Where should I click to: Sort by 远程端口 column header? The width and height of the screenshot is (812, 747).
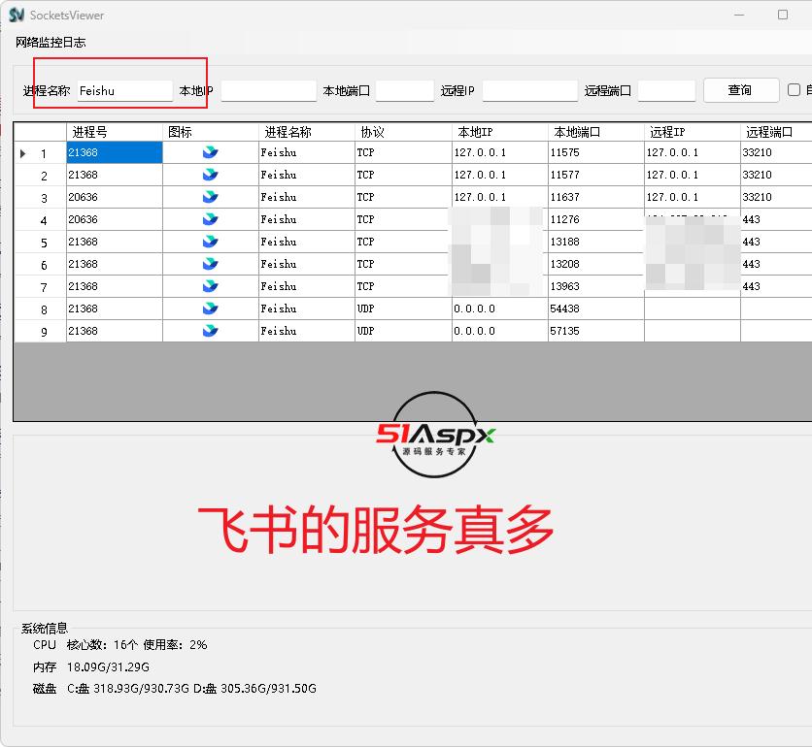tap(776, 132)
